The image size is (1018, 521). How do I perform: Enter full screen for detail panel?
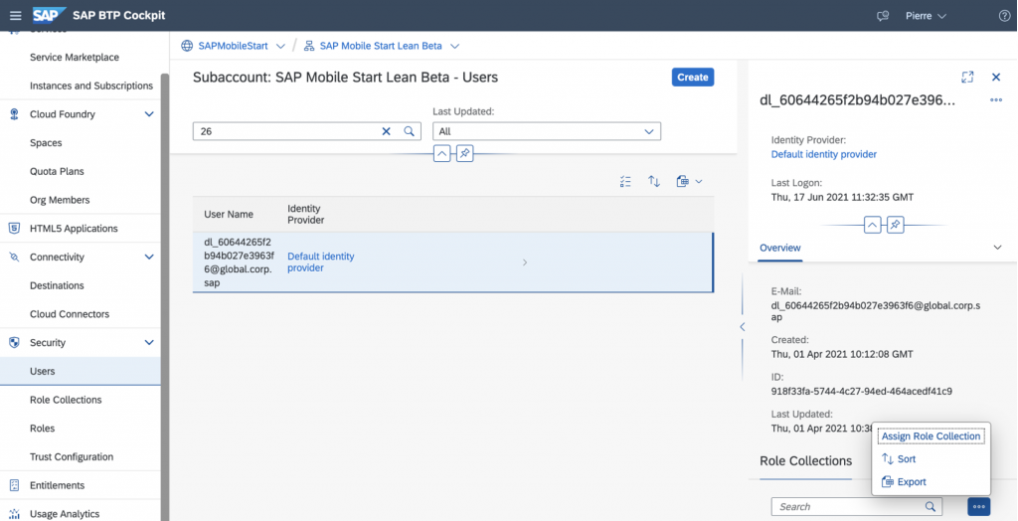click(x=967, y=78)
